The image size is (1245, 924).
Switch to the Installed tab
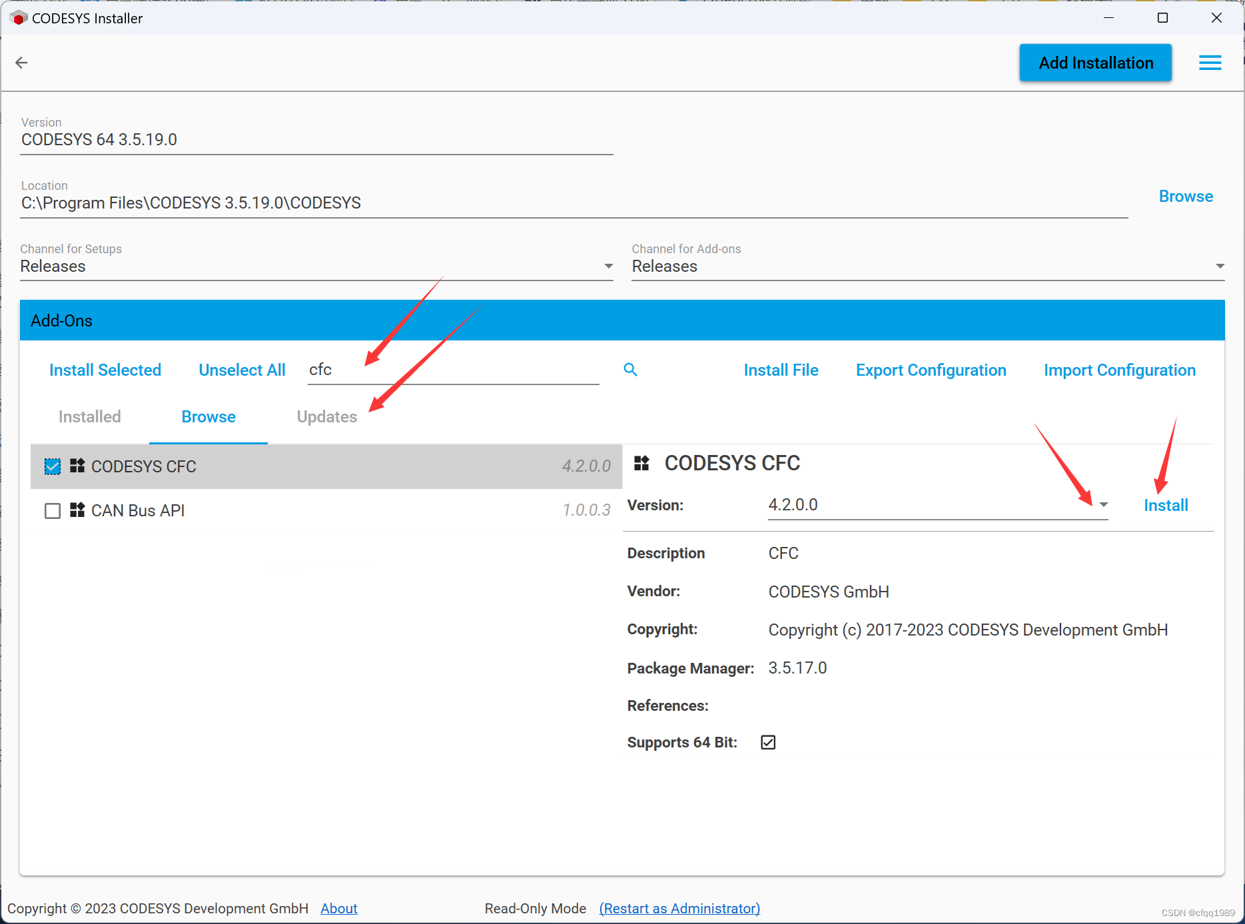click(90, 417)
